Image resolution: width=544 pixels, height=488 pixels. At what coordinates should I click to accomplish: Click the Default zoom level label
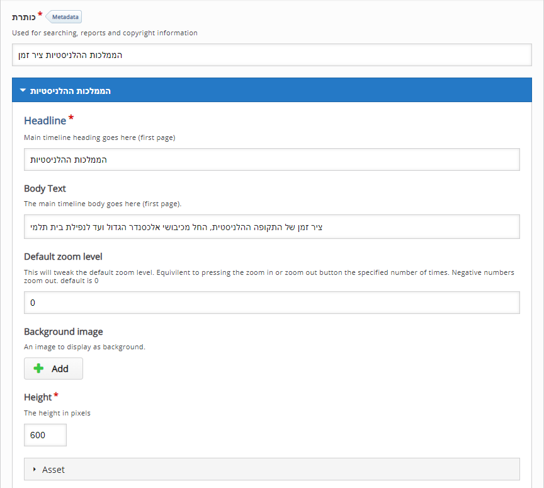point(63,257)
